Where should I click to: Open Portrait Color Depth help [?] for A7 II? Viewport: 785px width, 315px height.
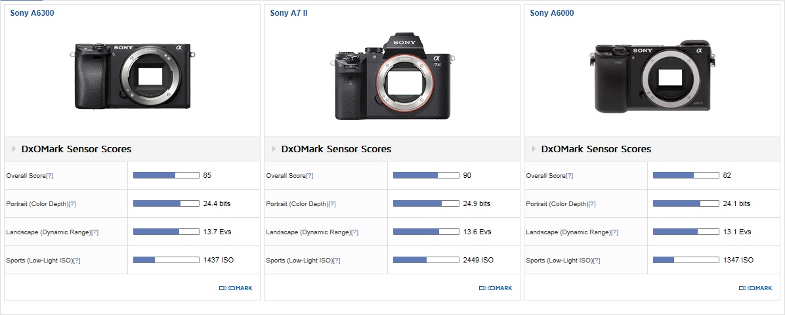coord(332,204)
